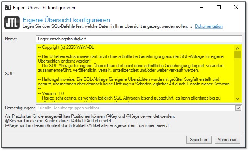
Task: Open the 'Für alle Benutzergruppen sichtbar' combo box
Action: 139,108
